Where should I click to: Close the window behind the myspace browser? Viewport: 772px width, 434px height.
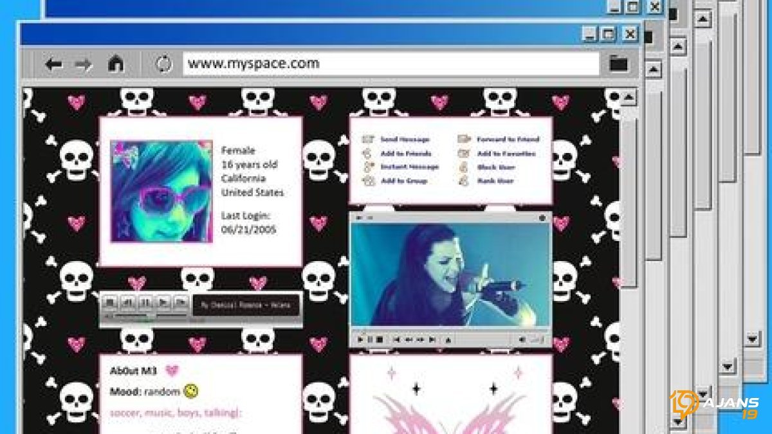655,7
